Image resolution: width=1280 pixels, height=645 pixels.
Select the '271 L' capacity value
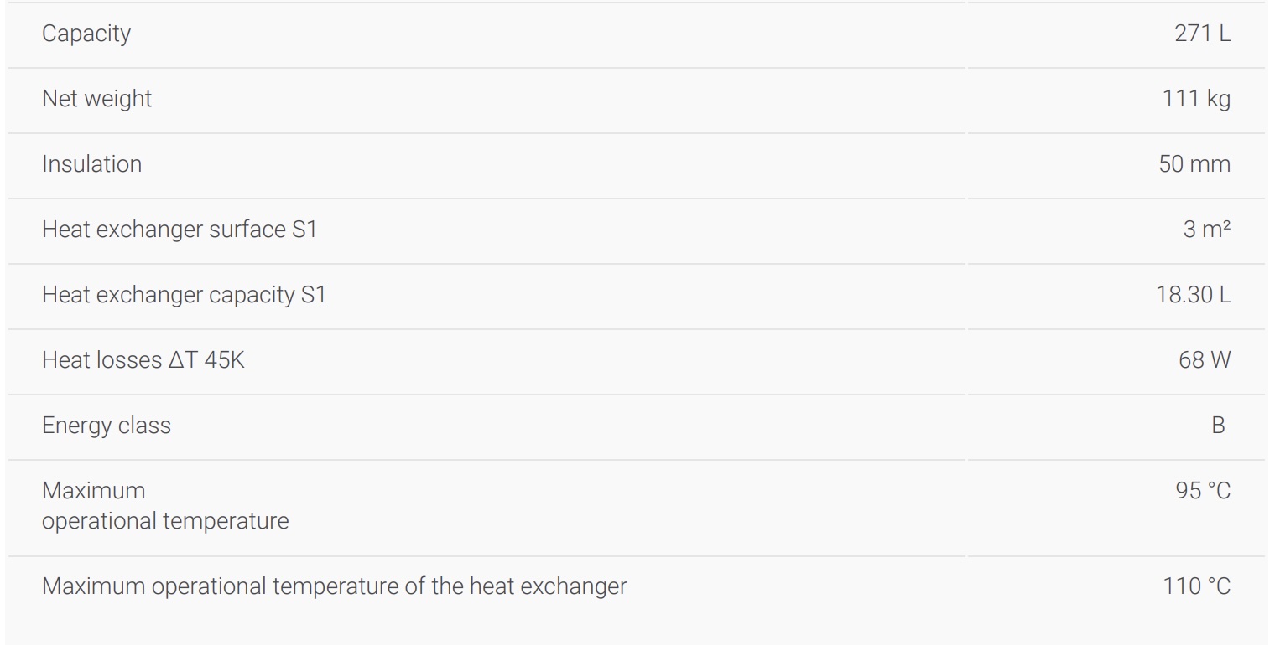click(x=1202, y=34)
